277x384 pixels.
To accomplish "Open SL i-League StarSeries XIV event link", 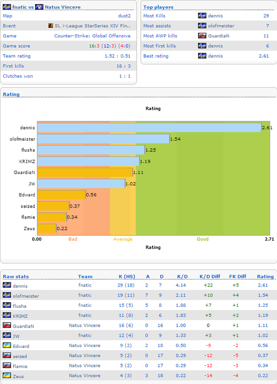I will pos(92,26).
